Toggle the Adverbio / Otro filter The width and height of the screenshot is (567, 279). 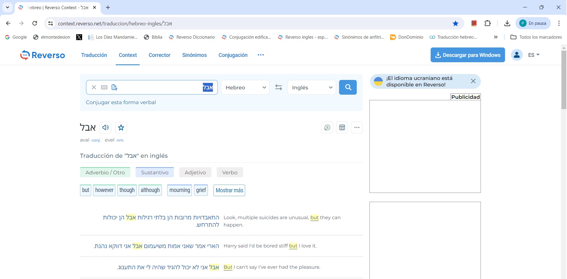pos(105,173)
